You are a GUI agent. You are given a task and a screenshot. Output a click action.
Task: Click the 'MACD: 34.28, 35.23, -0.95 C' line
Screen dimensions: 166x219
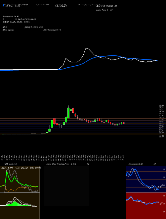click(16, 22)
